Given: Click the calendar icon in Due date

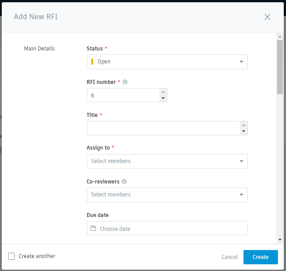Looking at the screenshot, I should coord(93,228).
